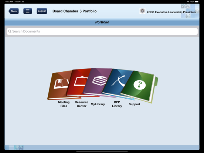
Task: Go back using the Menu button
Action: [14, 11]
